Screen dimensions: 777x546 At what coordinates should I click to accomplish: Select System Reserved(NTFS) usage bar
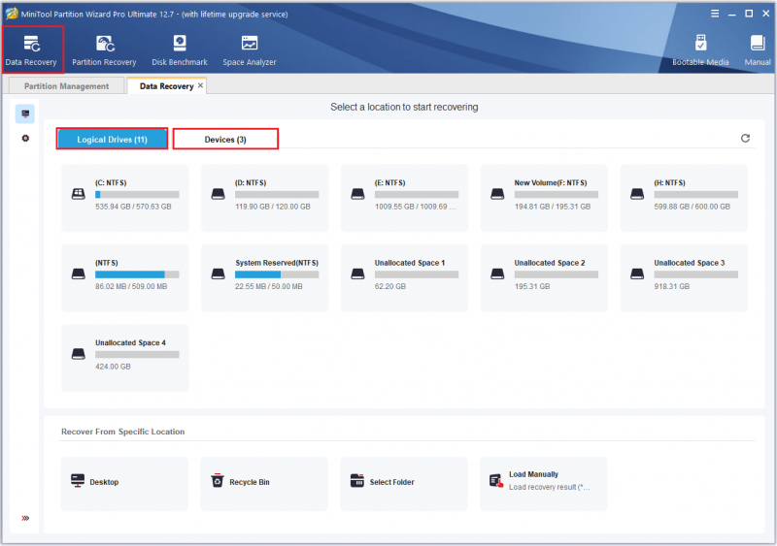[277, 274]
